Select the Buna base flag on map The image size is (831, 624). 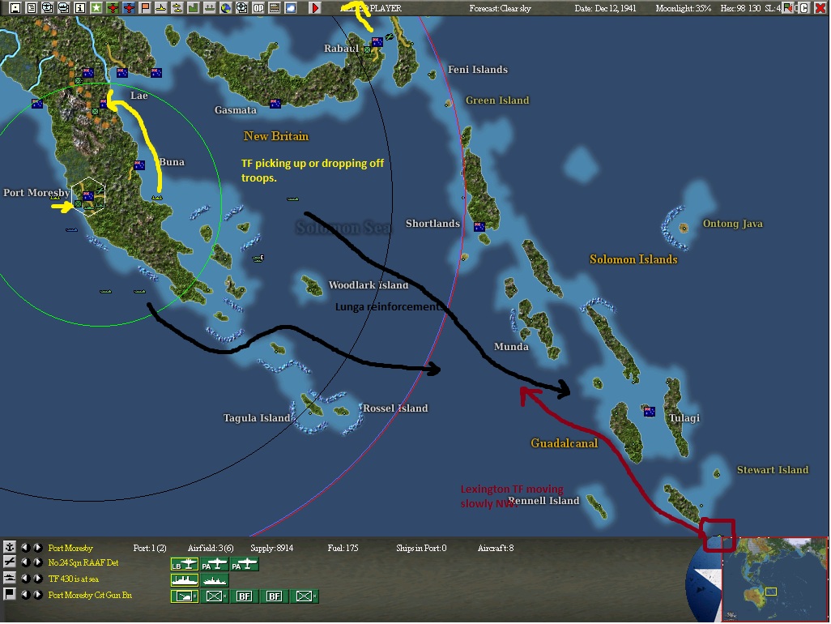139,165
